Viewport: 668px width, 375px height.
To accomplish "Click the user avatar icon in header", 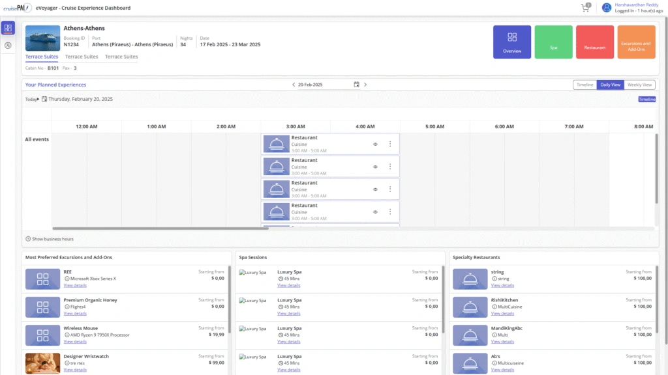I will pyautogui.click(x=607, y=8).
